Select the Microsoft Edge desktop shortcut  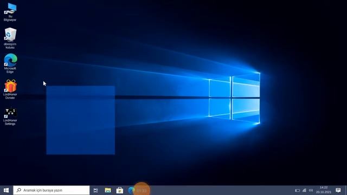coord(10,63)
